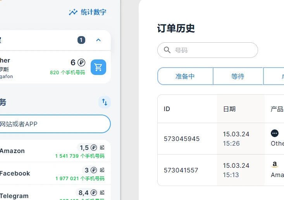Click the 8,4 ₽ price badge for Telegram
Viewport: 284px width, 200px height.
pos(87,193)
